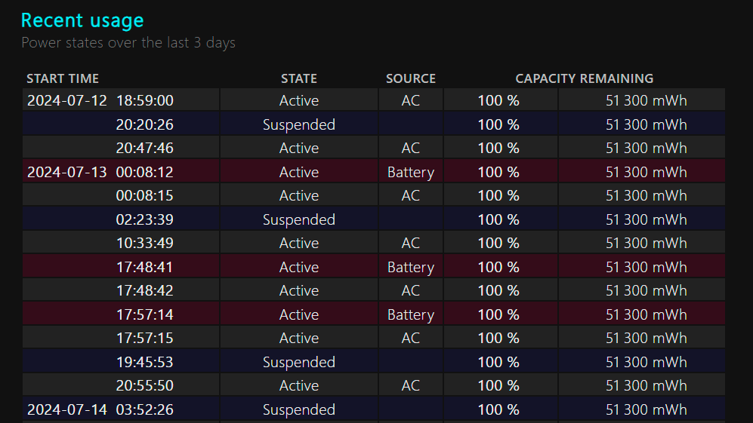
Task: Select Battery source in the 17:48:41 row
Action: (411, 267)
